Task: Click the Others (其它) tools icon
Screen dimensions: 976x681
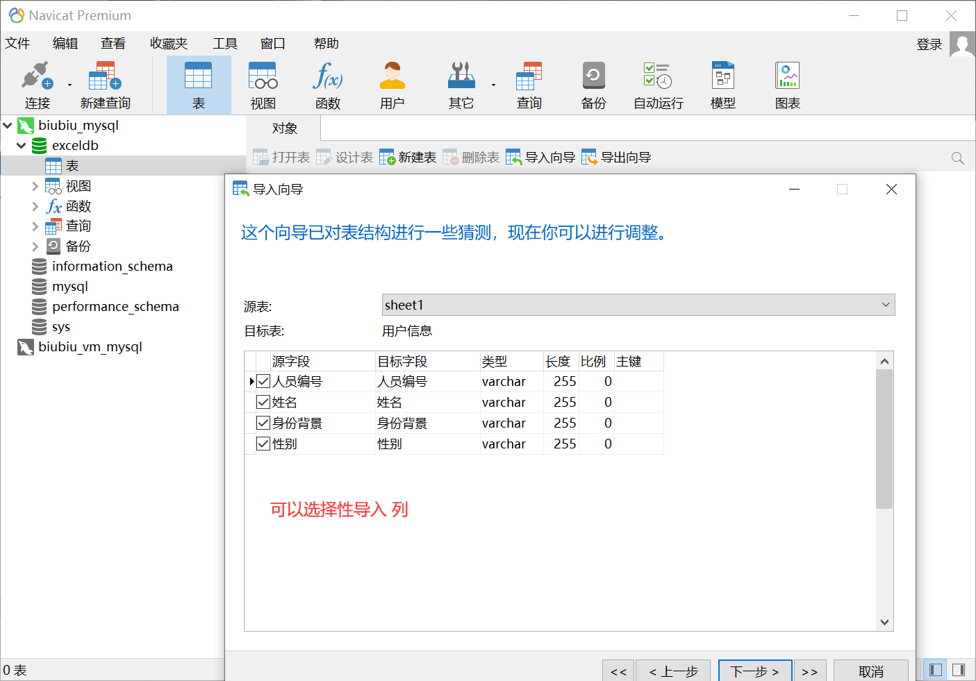Action: (x=461, y=85)
